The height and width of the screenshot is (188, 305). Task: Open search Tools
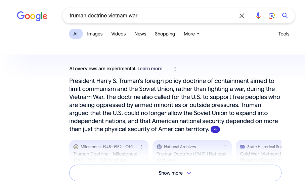(284, 34)
